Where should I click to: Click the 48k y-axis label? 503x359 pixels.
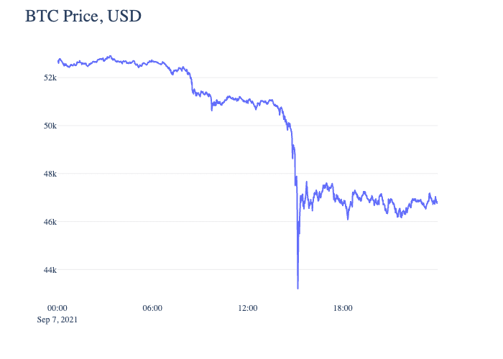(x=50, y=174)
